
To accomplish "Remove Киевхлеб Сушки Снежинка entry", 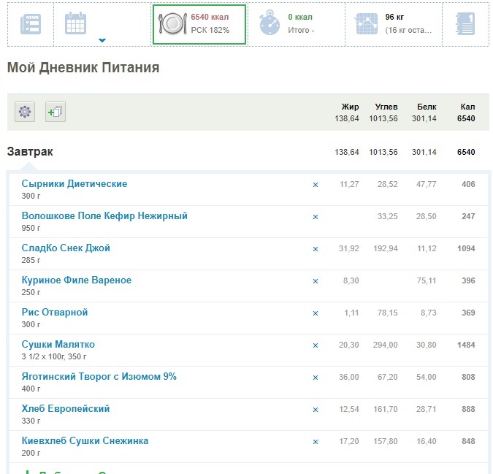I will point(316,442).
